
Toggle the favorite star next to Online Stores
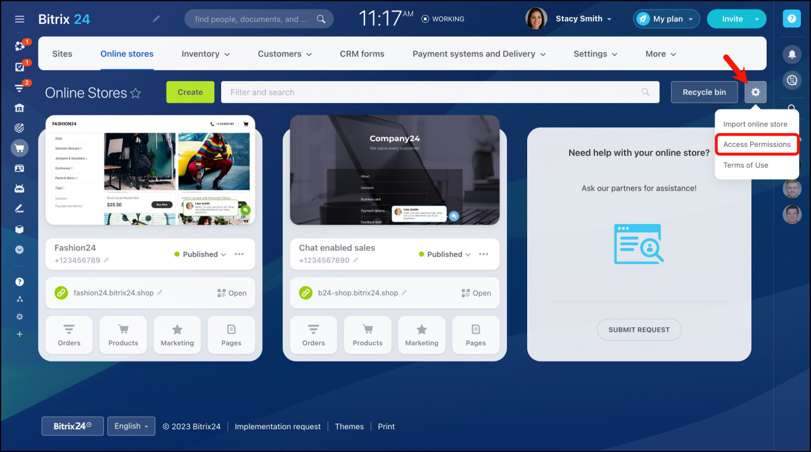(x=136, y=94)
